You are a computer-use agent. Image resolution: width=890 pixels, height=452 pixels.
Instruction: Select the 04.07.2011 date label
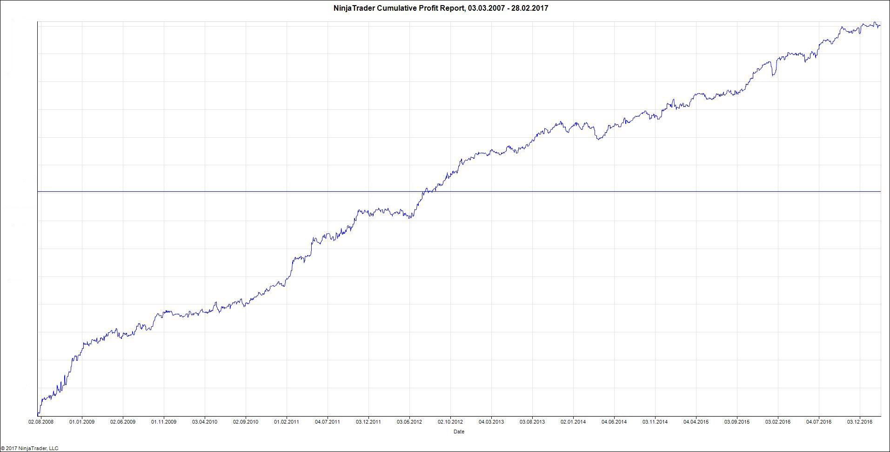328,422
